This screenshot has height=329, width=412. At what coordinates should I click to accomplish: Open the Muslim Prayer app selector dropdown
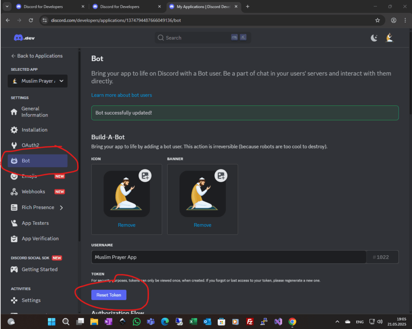pos(37,81)
